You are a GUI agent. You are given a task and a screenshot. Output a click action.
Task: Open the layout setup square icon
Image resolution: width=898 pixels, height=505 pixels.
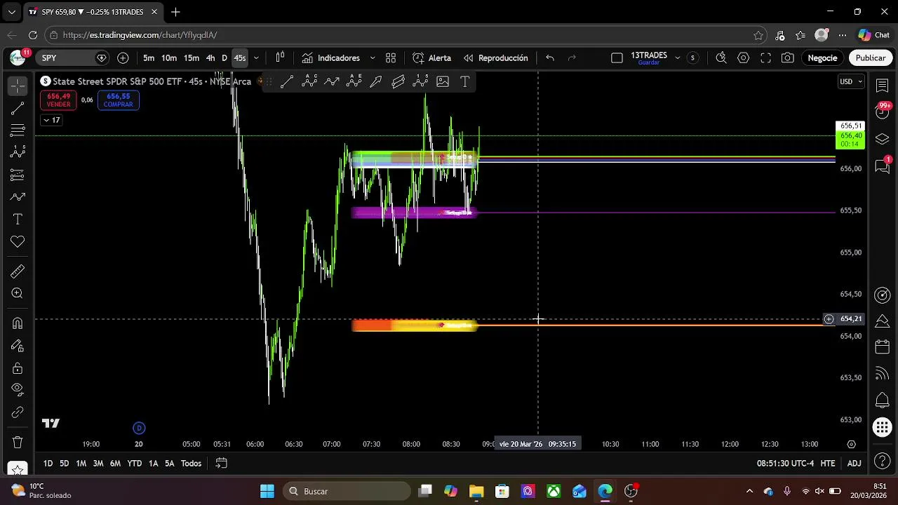pyautogui.click(x=617, y=58)
